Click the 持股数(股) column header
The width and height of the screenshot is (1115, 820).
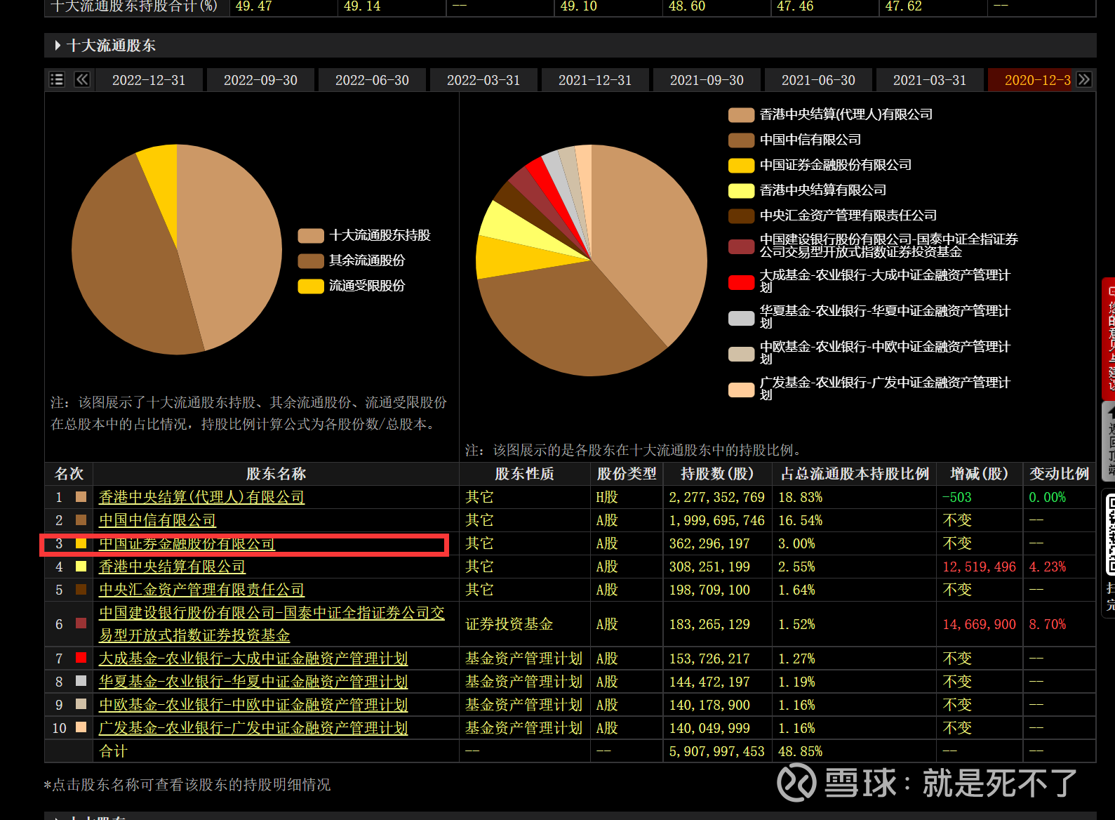point(717,474)
